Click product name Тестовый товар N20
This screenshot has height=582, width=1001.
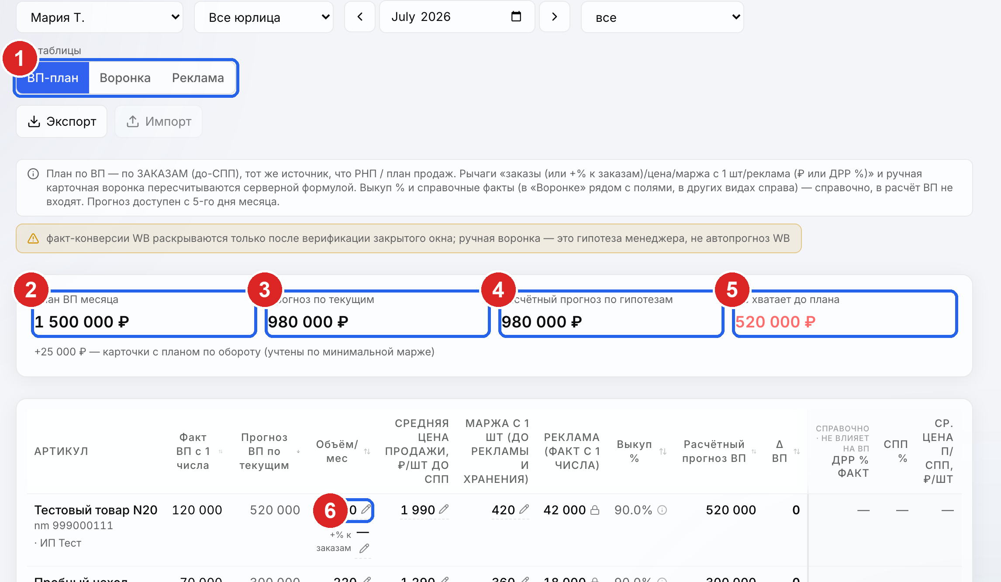pyautogui.click(x=96, y=510)
